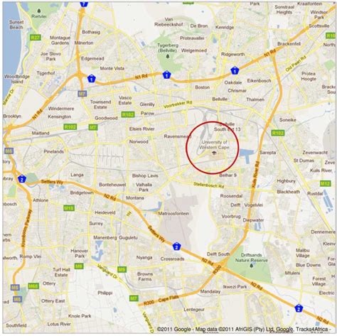Click the Driftsands Nature Reserve tree icon
The image size is (337, 336).
[x=252, y=266]
